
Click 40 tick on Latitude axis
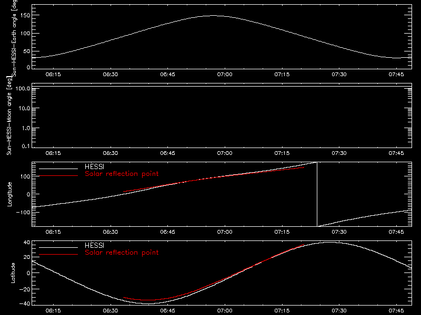[x=27, y=243]
